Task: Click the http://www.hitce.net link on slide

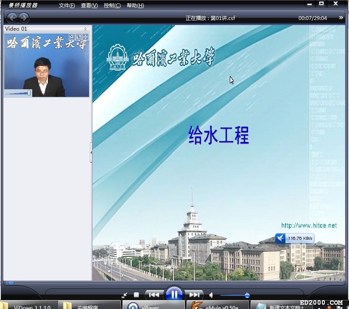Action: [309, 225]
